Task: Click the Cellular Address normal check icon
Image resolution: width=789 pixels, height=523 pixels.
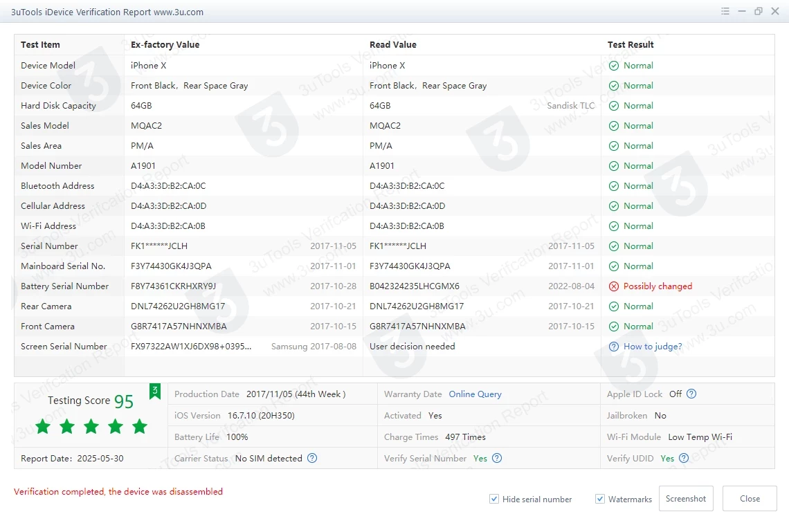Action: point(614,206)
